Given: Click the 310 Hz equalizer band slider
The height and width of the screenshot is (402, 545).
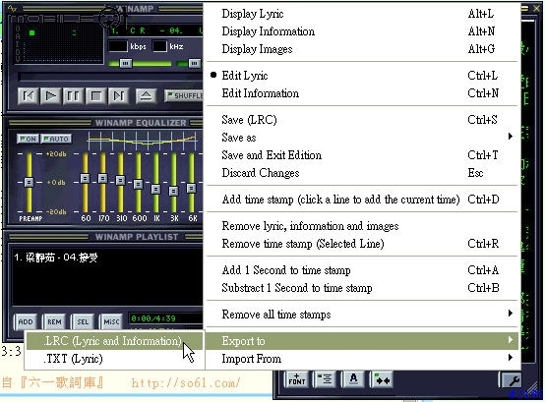Looking at the screenshot, I should [x=120, y=180].
